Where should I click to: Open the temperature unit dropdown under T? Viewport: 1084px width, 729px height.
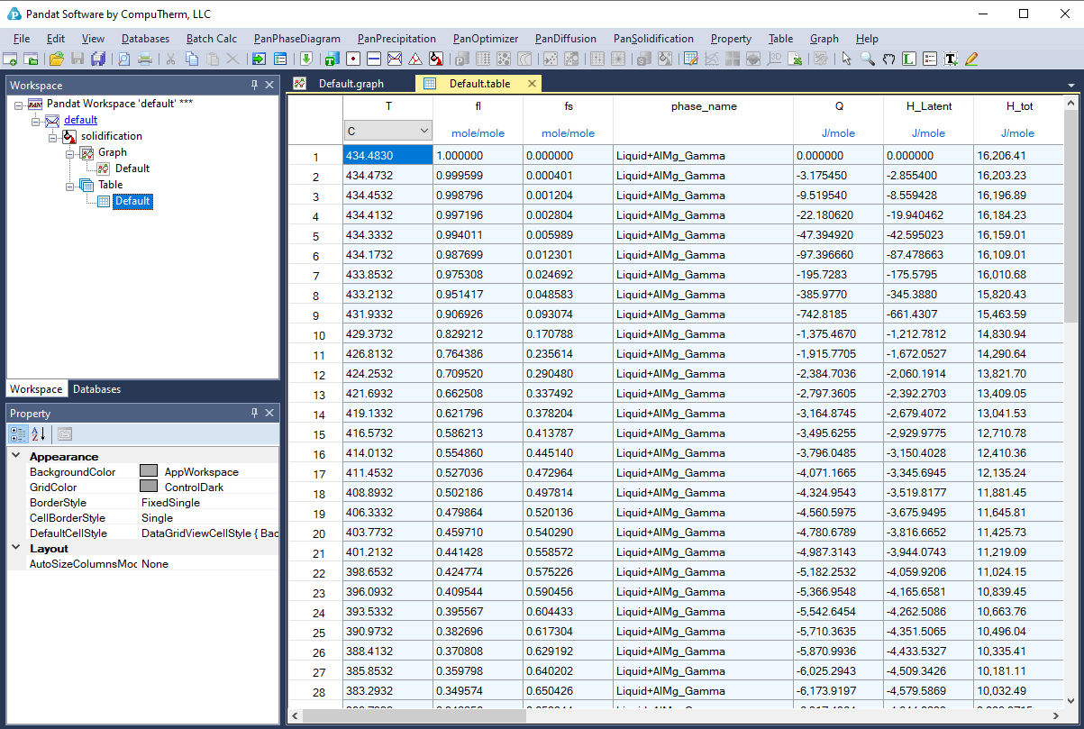point(424,132)
